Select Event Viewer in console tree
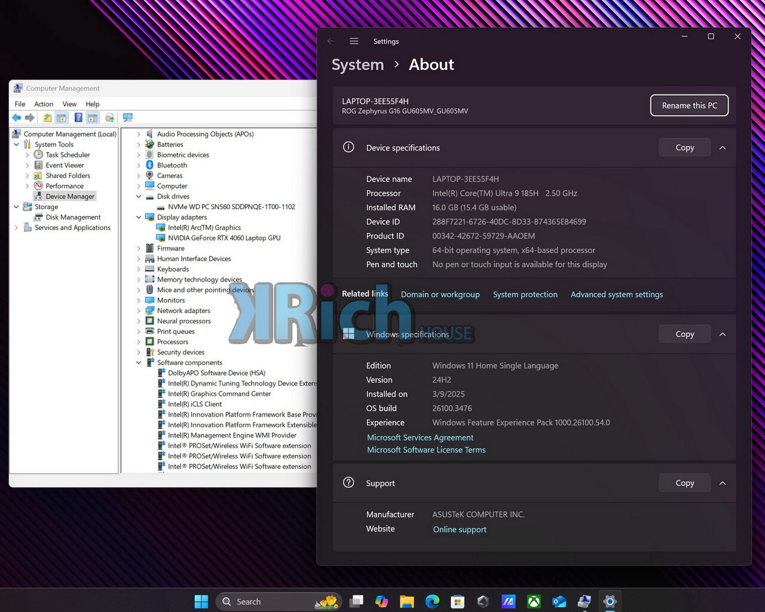The width and height of the screenshot is (765, 612). click(x=65, y=166)
